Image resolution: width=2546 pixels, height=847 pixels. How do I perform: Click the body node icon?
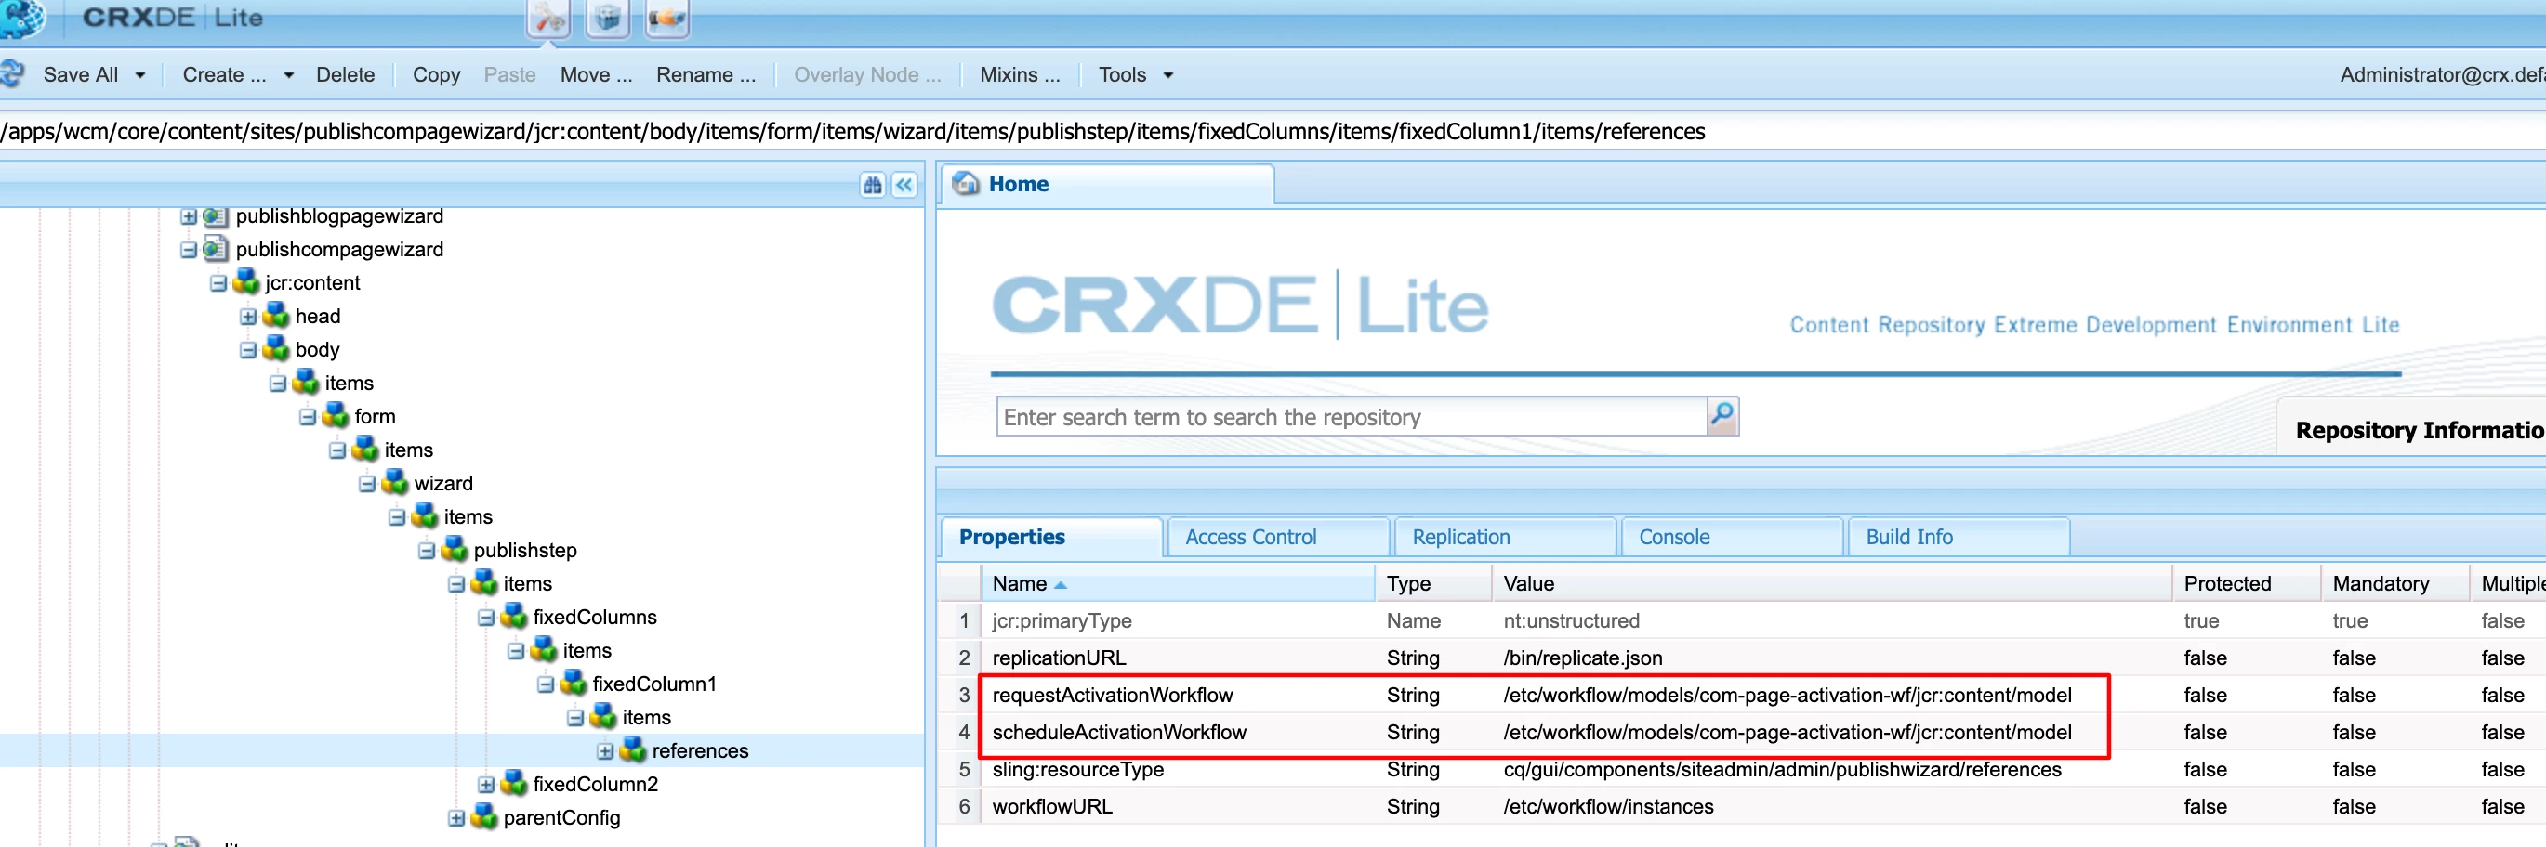coord(276,349)
